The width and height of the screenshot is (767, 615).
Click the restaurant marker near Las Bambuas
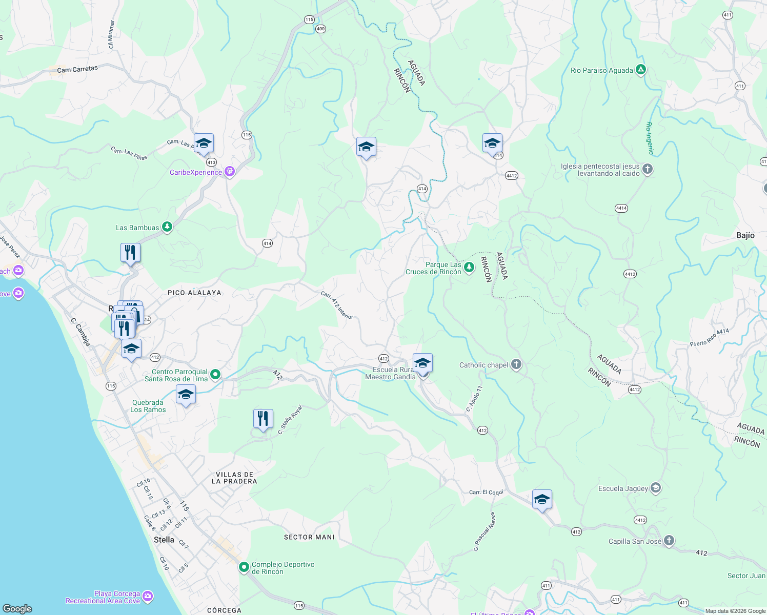[x=130, y=252]
